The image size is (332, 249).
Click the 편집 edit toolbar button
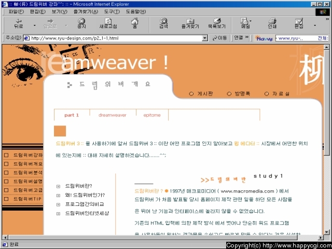point(299,24)
